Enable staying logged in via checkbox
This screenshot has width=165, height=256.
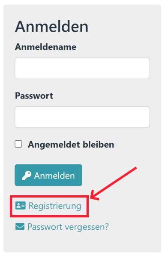(x=18, y=144)
